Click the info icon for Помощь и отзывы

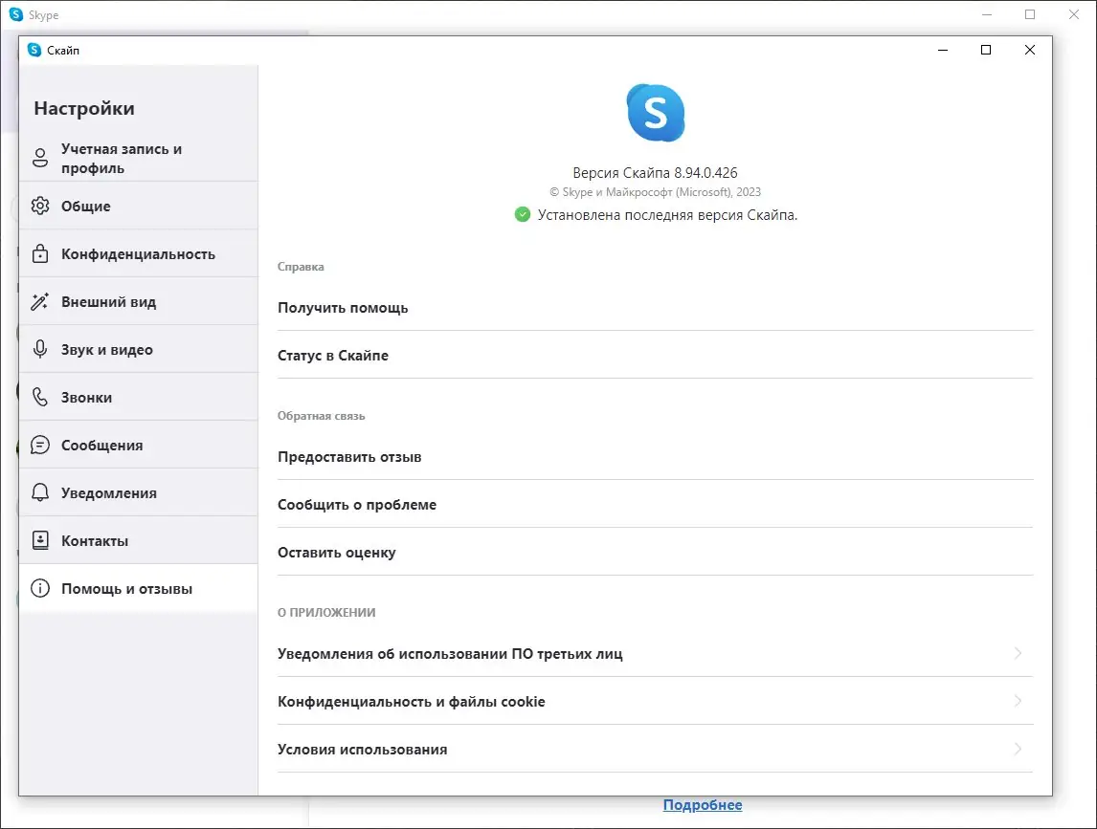coord(40,589)
